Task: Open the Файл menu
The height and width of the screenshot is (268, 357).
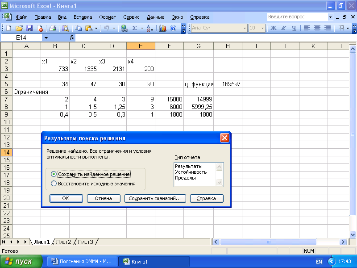Action: pos(21,17)
